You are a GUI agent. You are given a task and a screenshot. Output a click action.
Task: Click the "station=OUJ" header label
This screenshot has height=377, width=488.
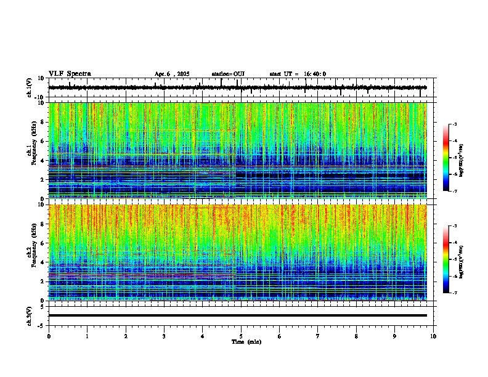[228, 74]
